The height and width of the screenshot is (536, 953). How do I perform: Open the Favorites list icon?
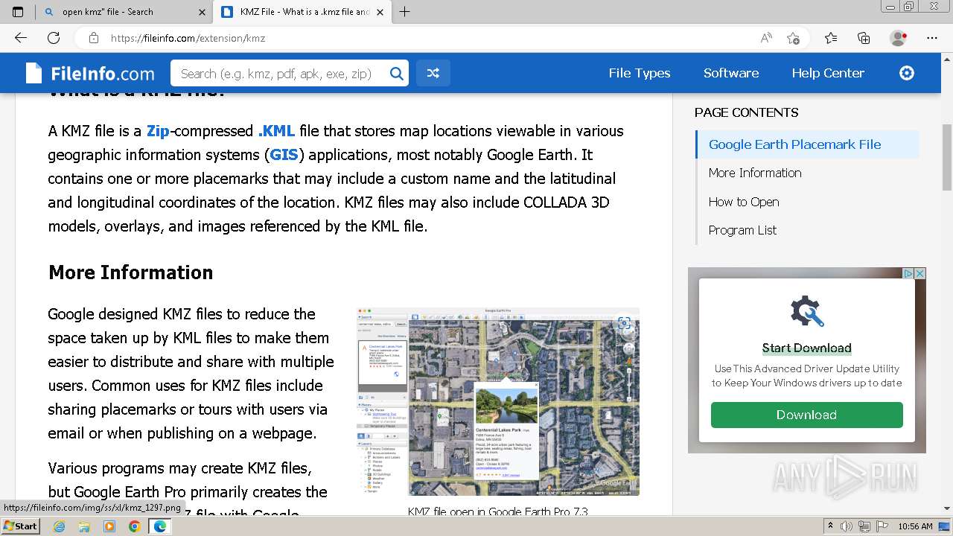[x=831, y=38]
